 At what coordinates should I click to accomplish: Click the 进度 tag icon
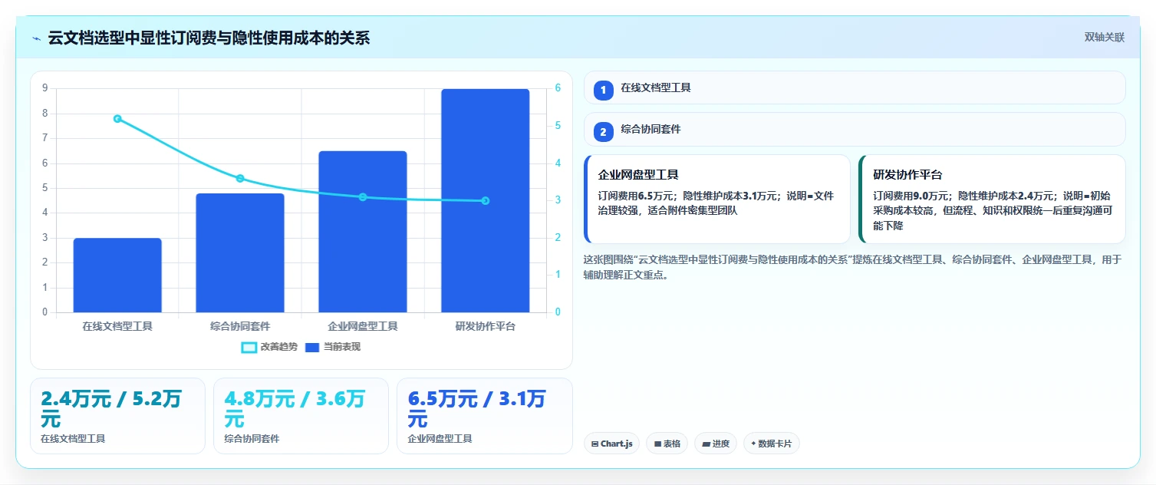(x=706, y=444)
